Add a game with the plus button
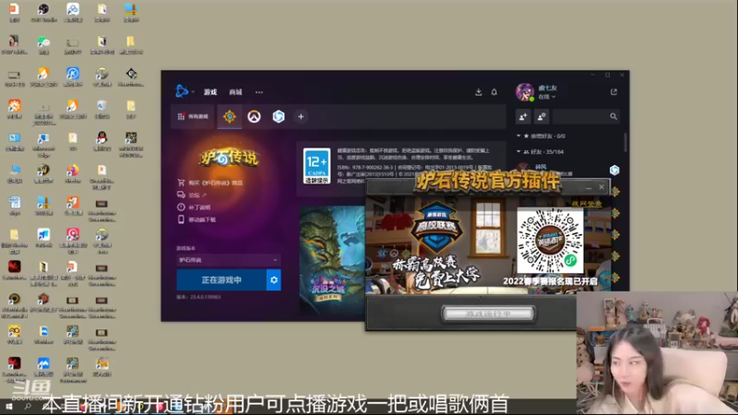 coord(301,116)
